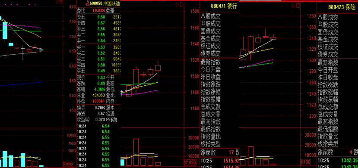Click the X100 scale label under 保险 volume

tap(306, 162)
